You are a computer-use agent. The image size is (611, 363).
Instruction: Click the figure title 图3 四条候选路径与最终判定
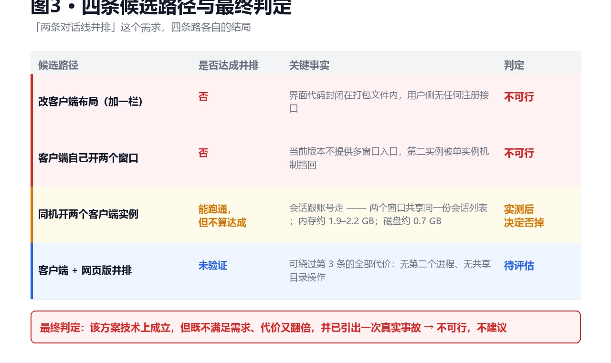(x=161, y=8)
